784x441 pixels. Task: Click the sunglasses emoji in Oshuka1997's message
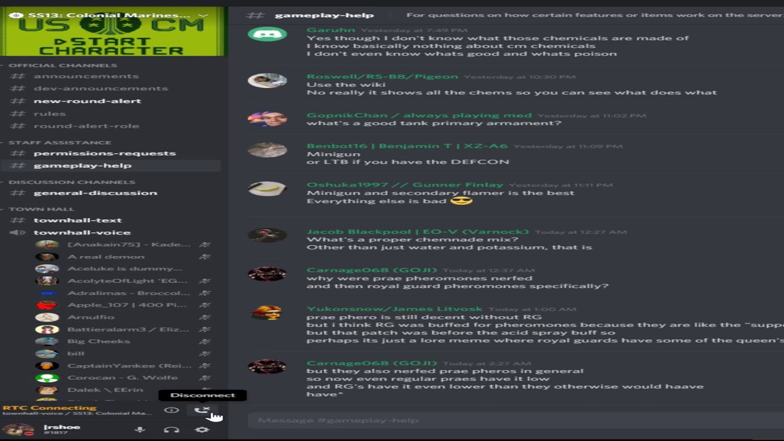pos(461,201)
